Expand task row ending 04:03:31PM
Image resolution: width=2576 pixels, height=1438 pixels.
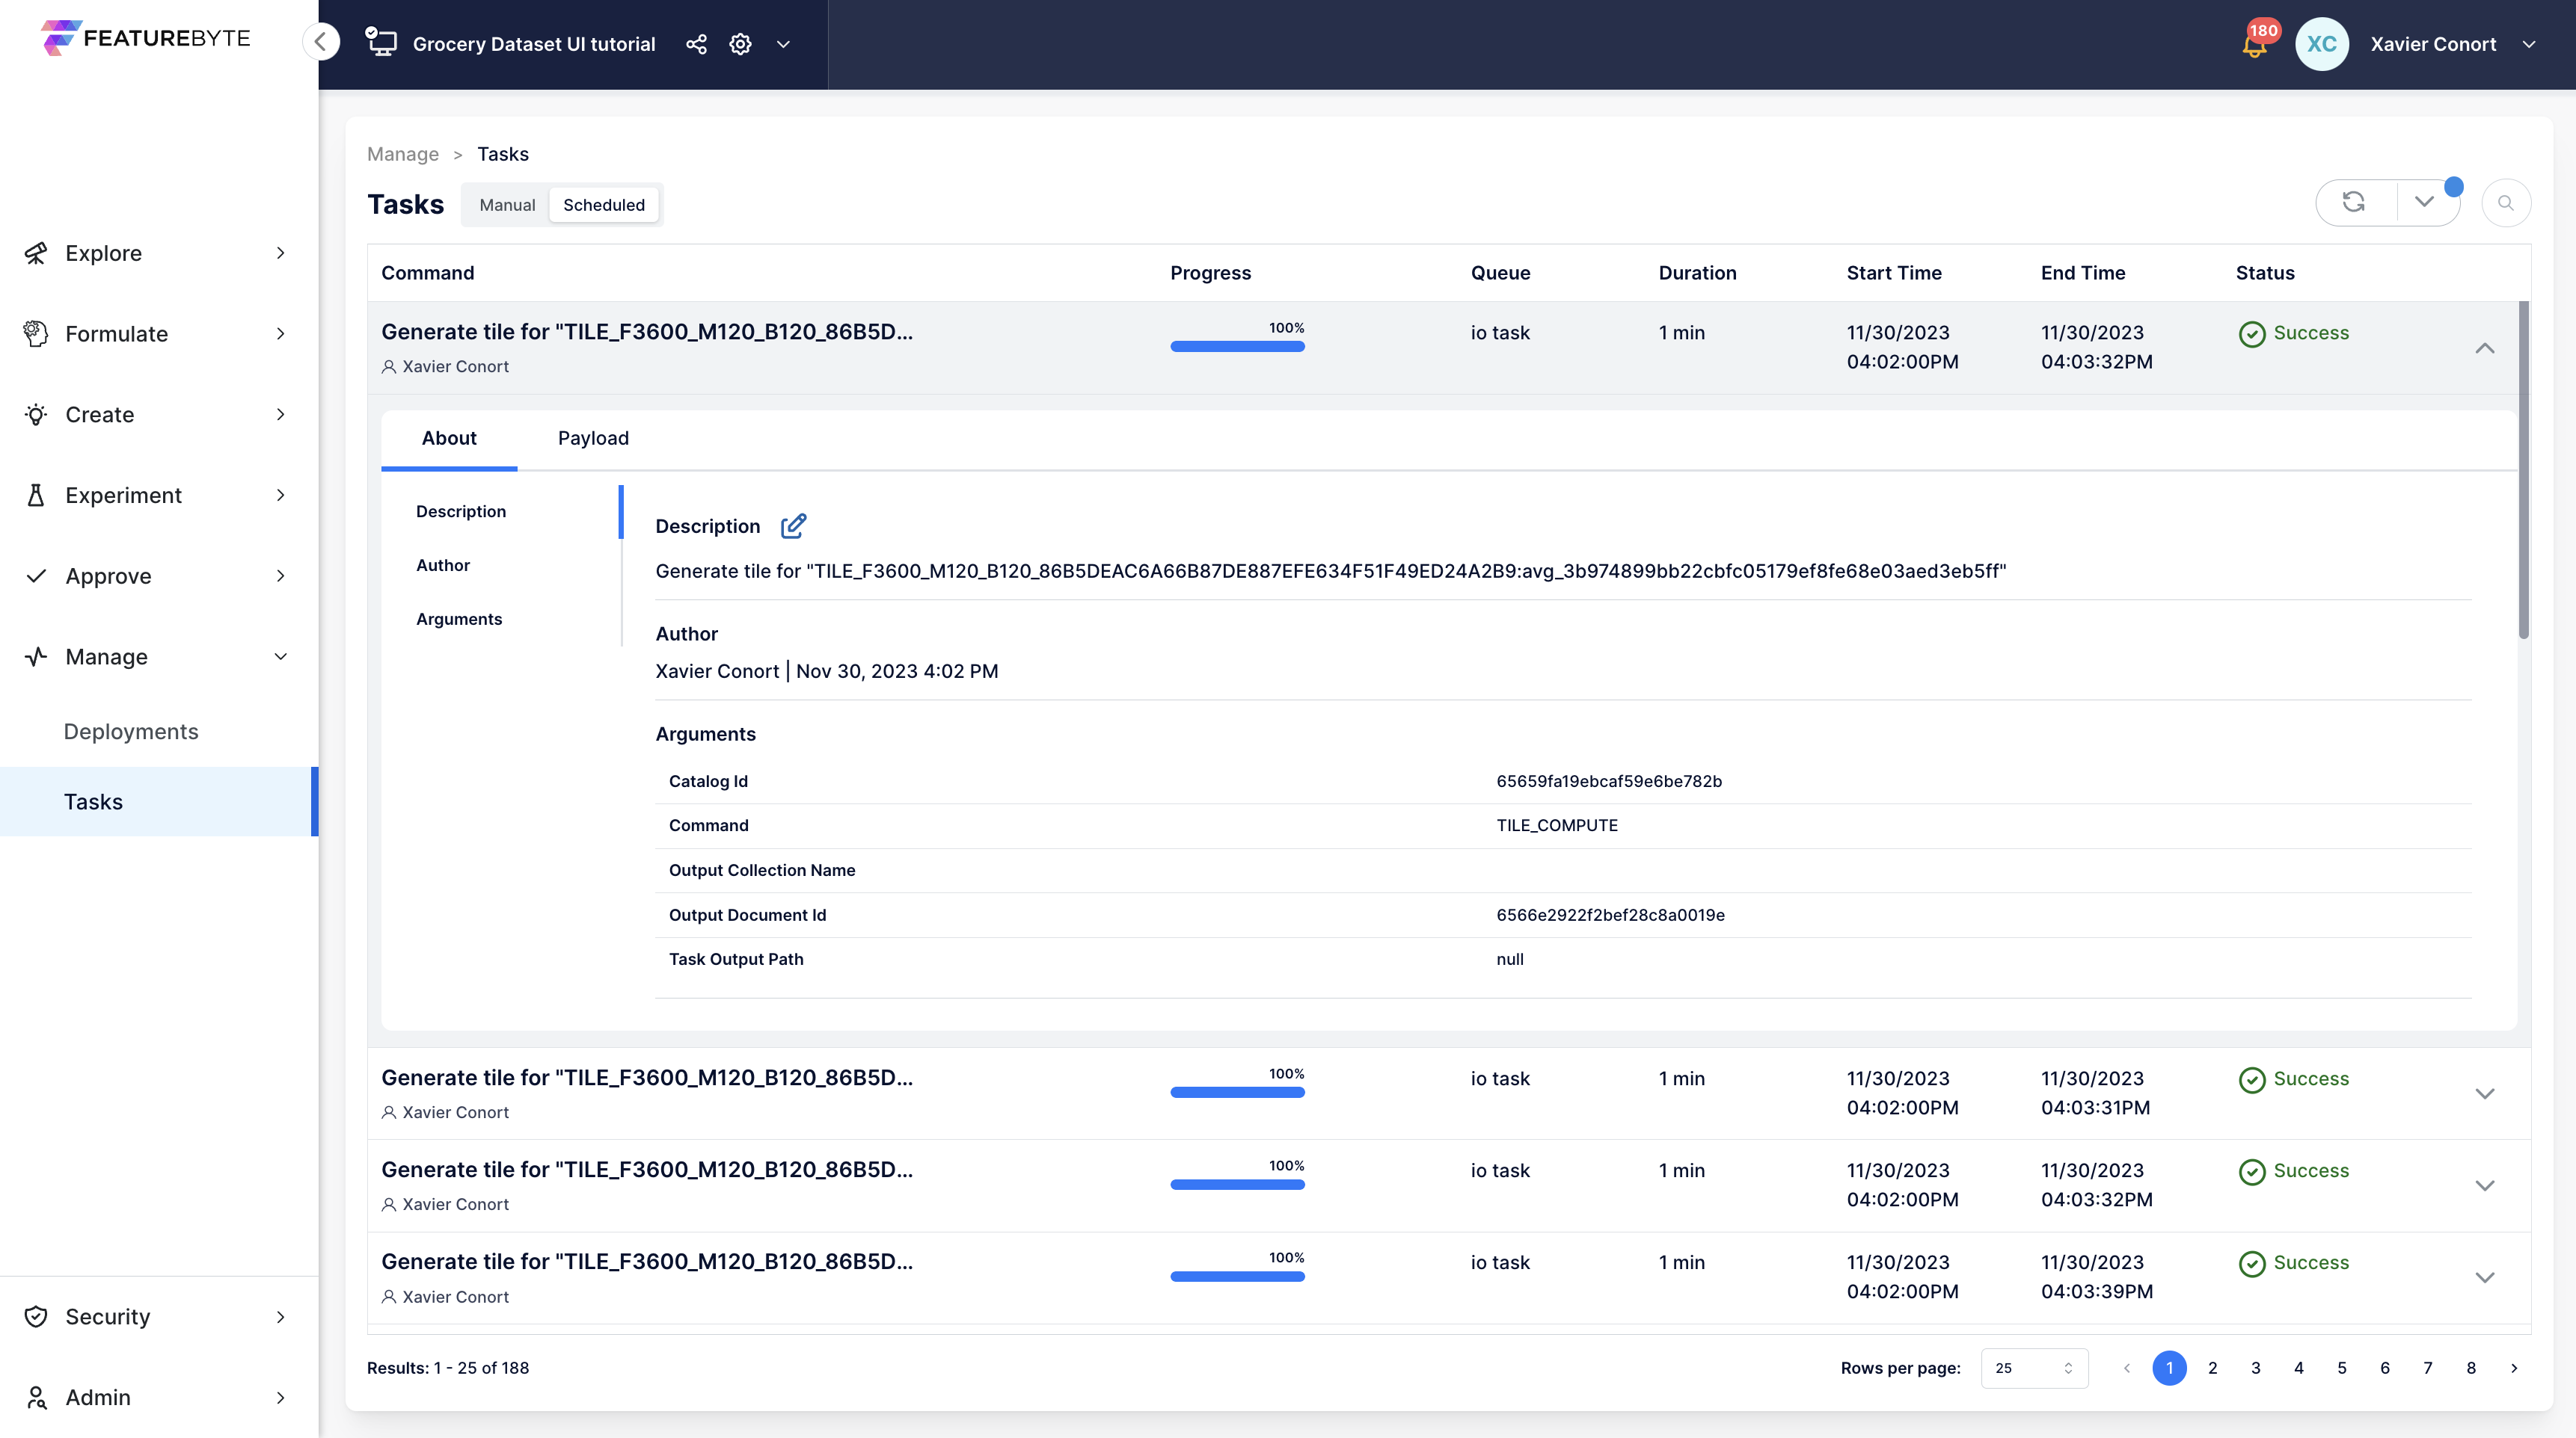(x=2485, y=1093)
